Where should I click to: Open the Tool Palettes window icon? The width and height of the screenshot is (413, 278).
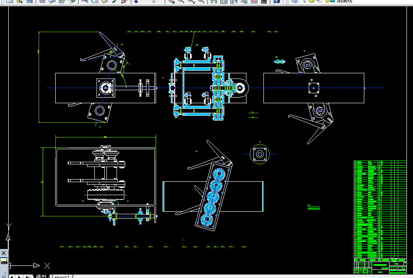pyautogui.click(x=233, y=1)
